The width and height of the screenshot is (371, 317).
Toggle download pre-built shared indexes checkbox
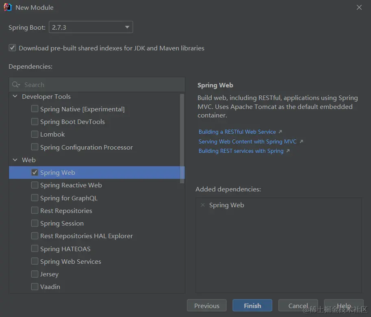[12, 48]
